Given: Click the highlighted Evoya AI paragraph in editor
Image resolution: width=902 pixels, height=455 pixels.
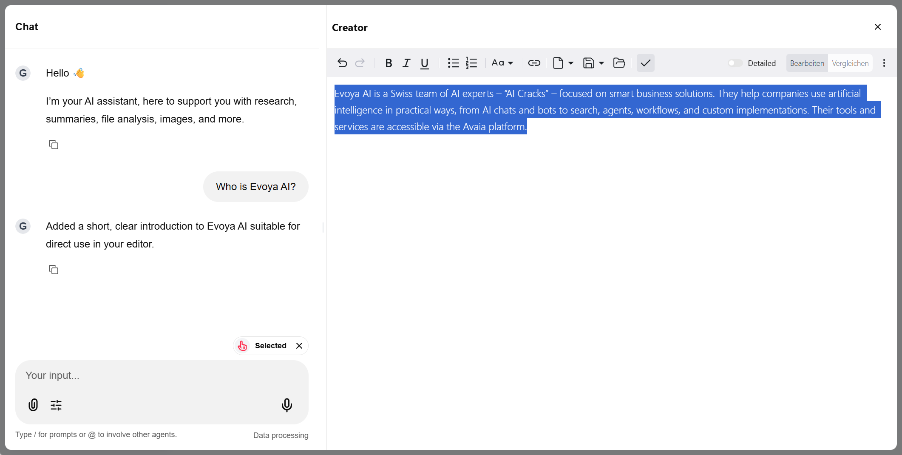Looking at the screenshot, I should click(608, 110).
